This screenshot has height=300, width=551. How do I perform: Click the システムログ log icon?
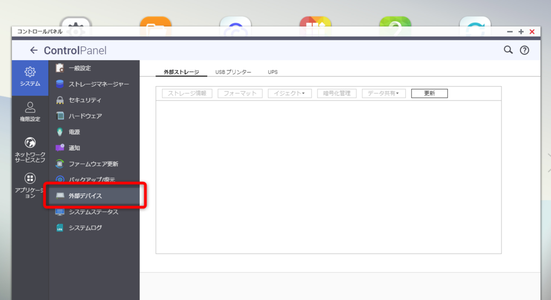pos(60,227)
